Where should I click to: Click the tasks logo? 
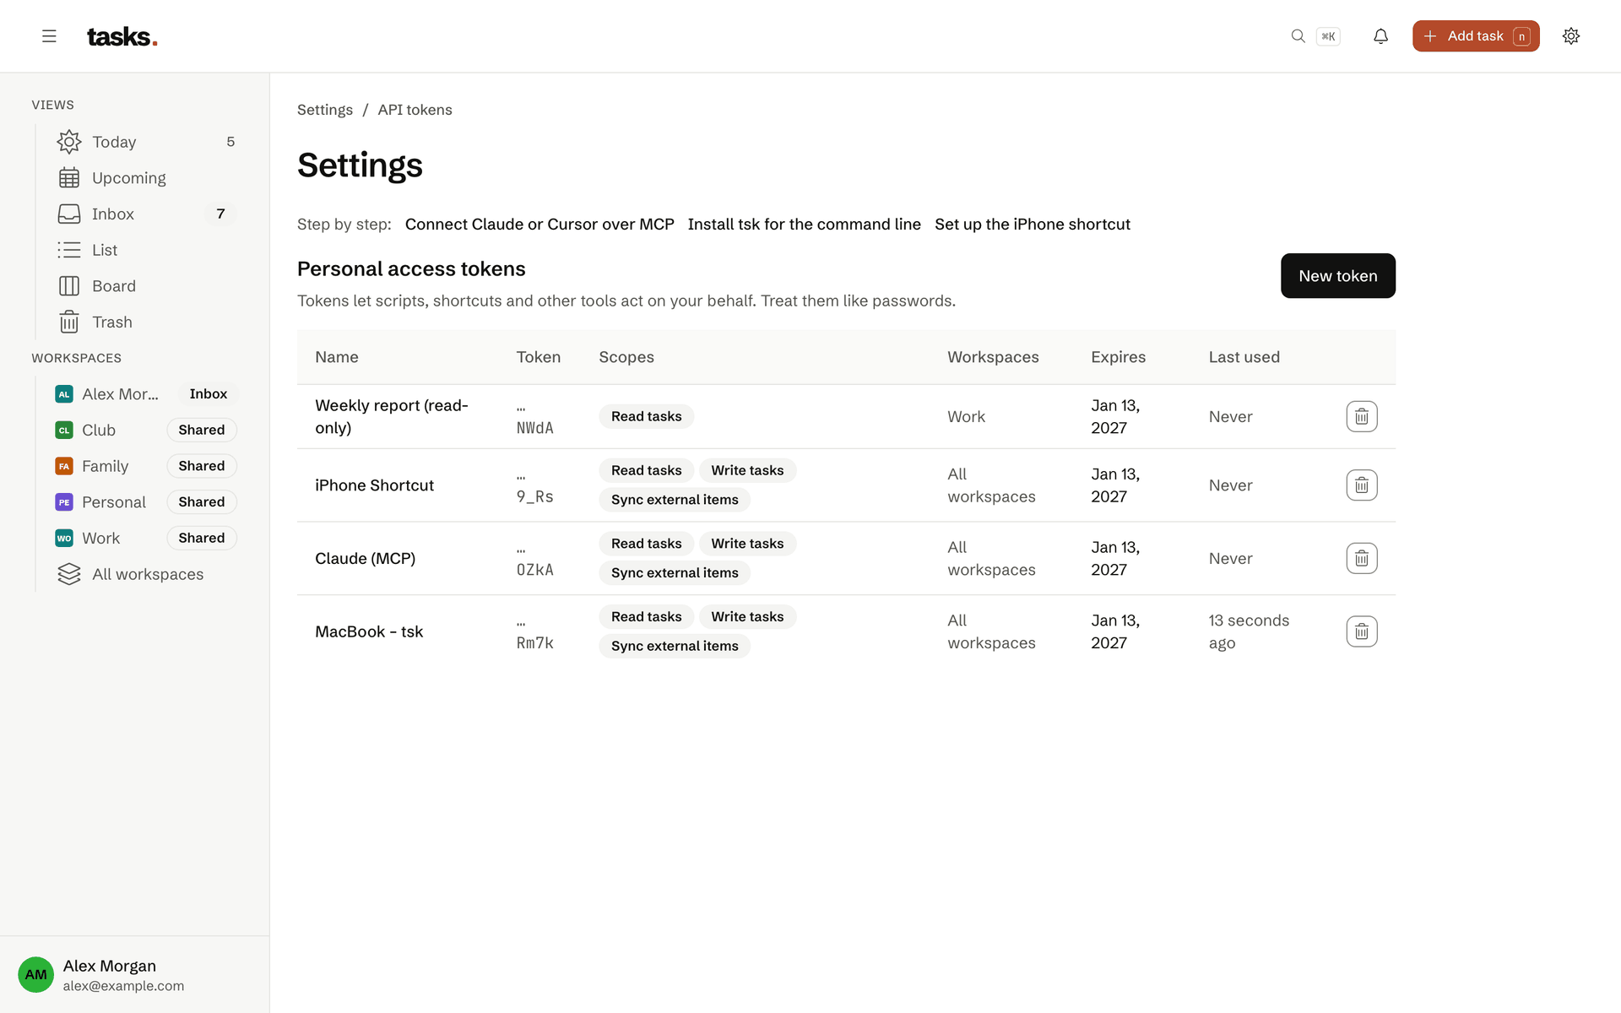122,36
